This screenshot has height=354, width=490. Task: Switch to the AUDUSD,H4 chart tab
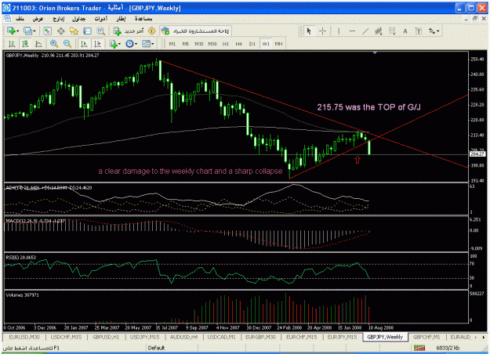click(x=183, y=337)
